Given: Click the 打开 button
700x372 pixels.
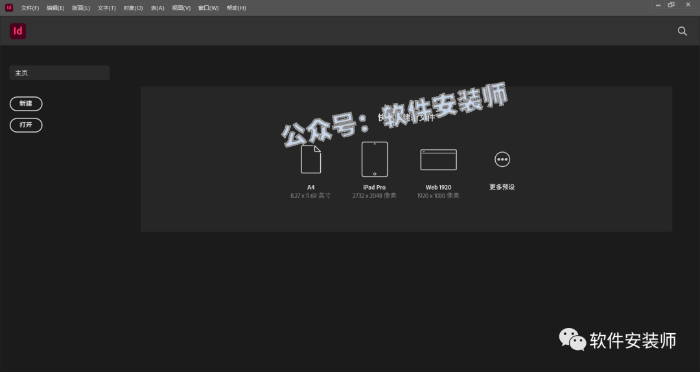Looking at the screenshot, I should coord(26,125).
